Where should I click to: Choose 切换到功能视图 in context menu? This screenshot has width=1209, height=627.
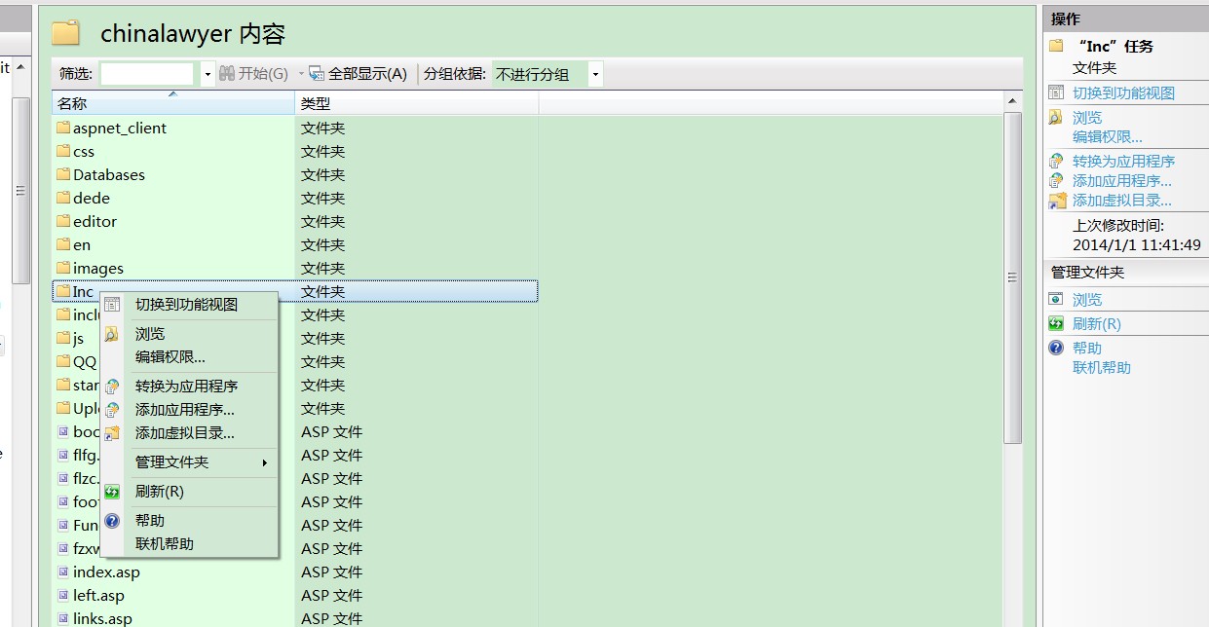tap(186, 305)
